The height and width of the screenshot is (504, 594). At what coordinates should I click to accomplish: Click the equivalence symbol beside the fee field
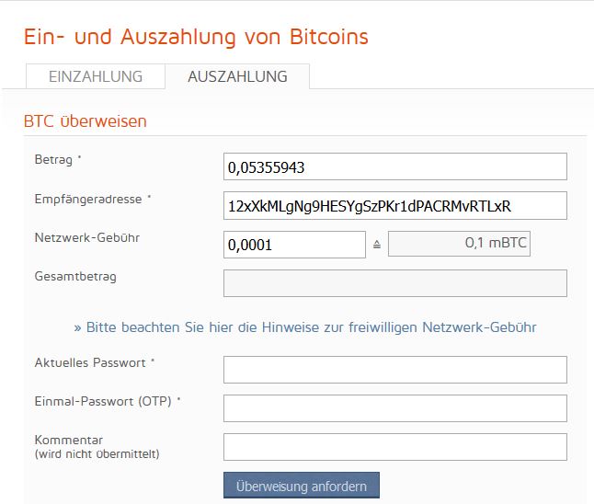377,245
